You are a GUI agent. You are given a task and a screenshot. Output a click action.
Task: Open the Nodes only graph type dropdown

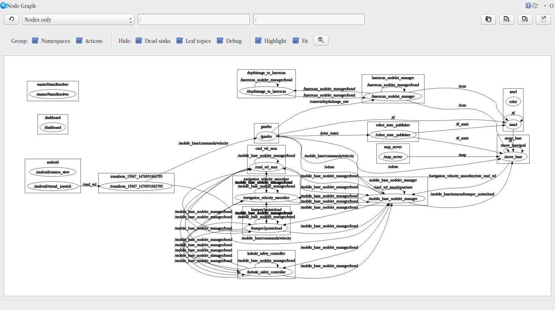click(78, 20)
